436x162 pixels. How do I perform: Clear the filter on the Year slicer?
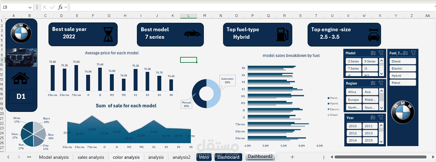point(381,118)
